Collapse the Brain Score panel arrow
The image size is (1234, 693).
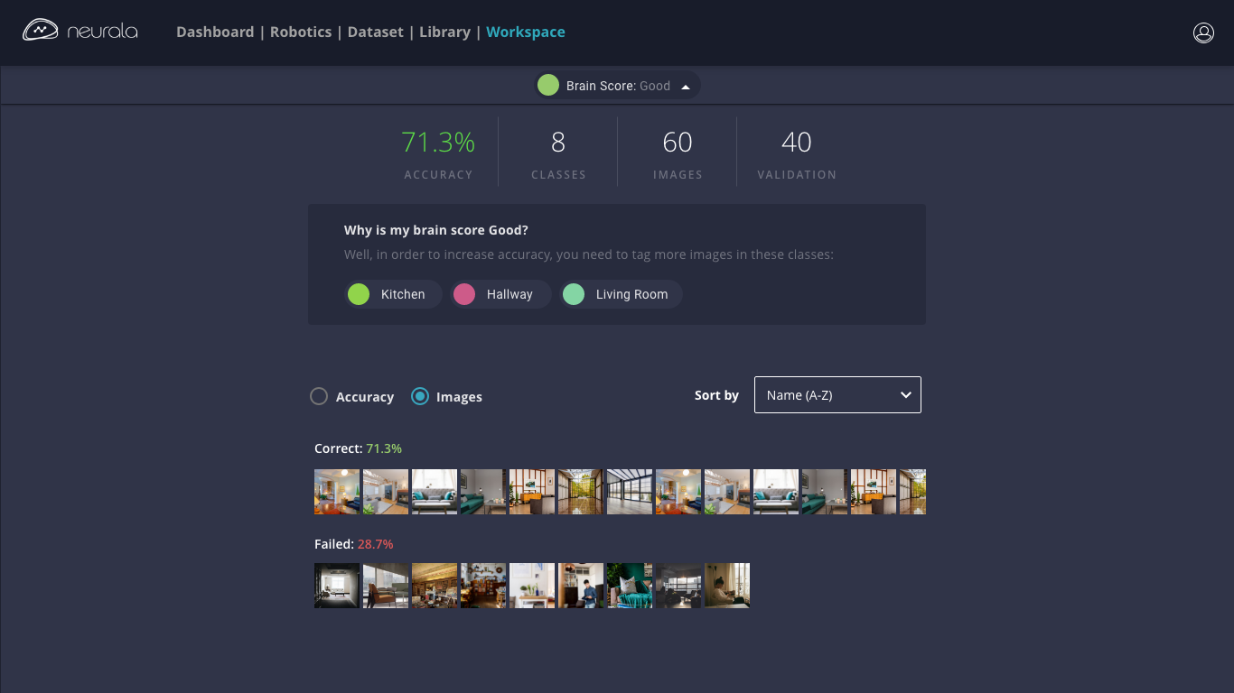pyautogui.click(x=686, y=87)
